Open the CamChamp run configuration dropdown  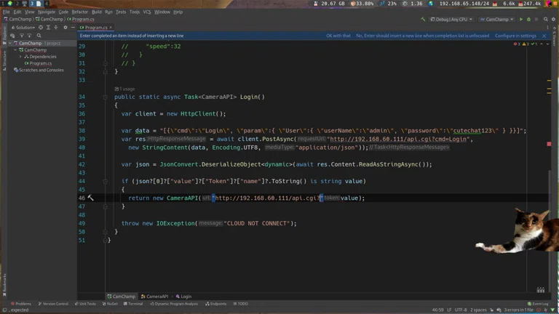point(497,20)
